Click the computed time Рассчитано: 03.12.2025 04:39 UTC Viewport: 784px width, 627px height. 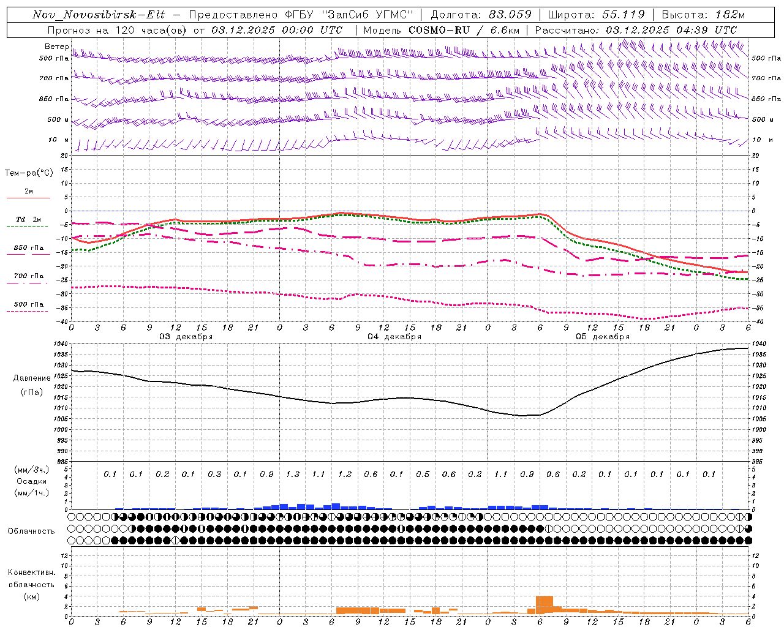tap(636, 30)
